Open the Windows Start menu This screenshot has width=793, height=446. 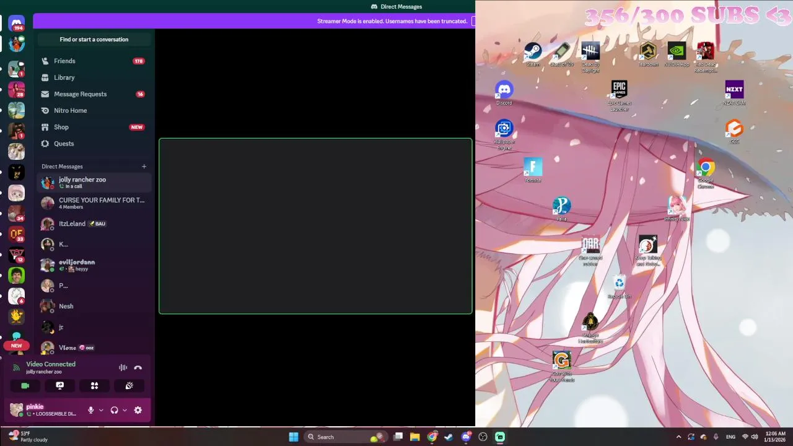[x=294, y=437]
